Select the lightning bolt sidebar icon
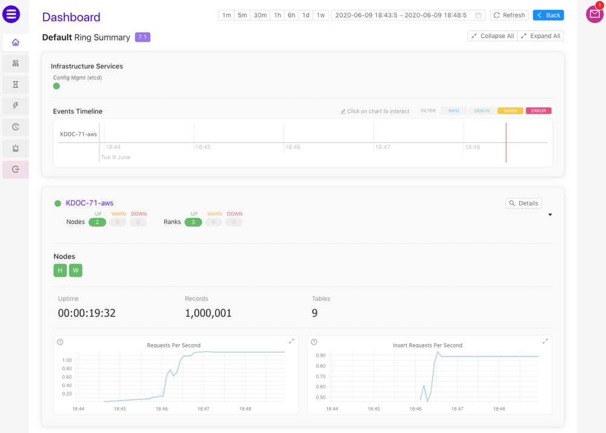This screenshot has height=433, width=606. pyautogui.click(x=15, y=105)
